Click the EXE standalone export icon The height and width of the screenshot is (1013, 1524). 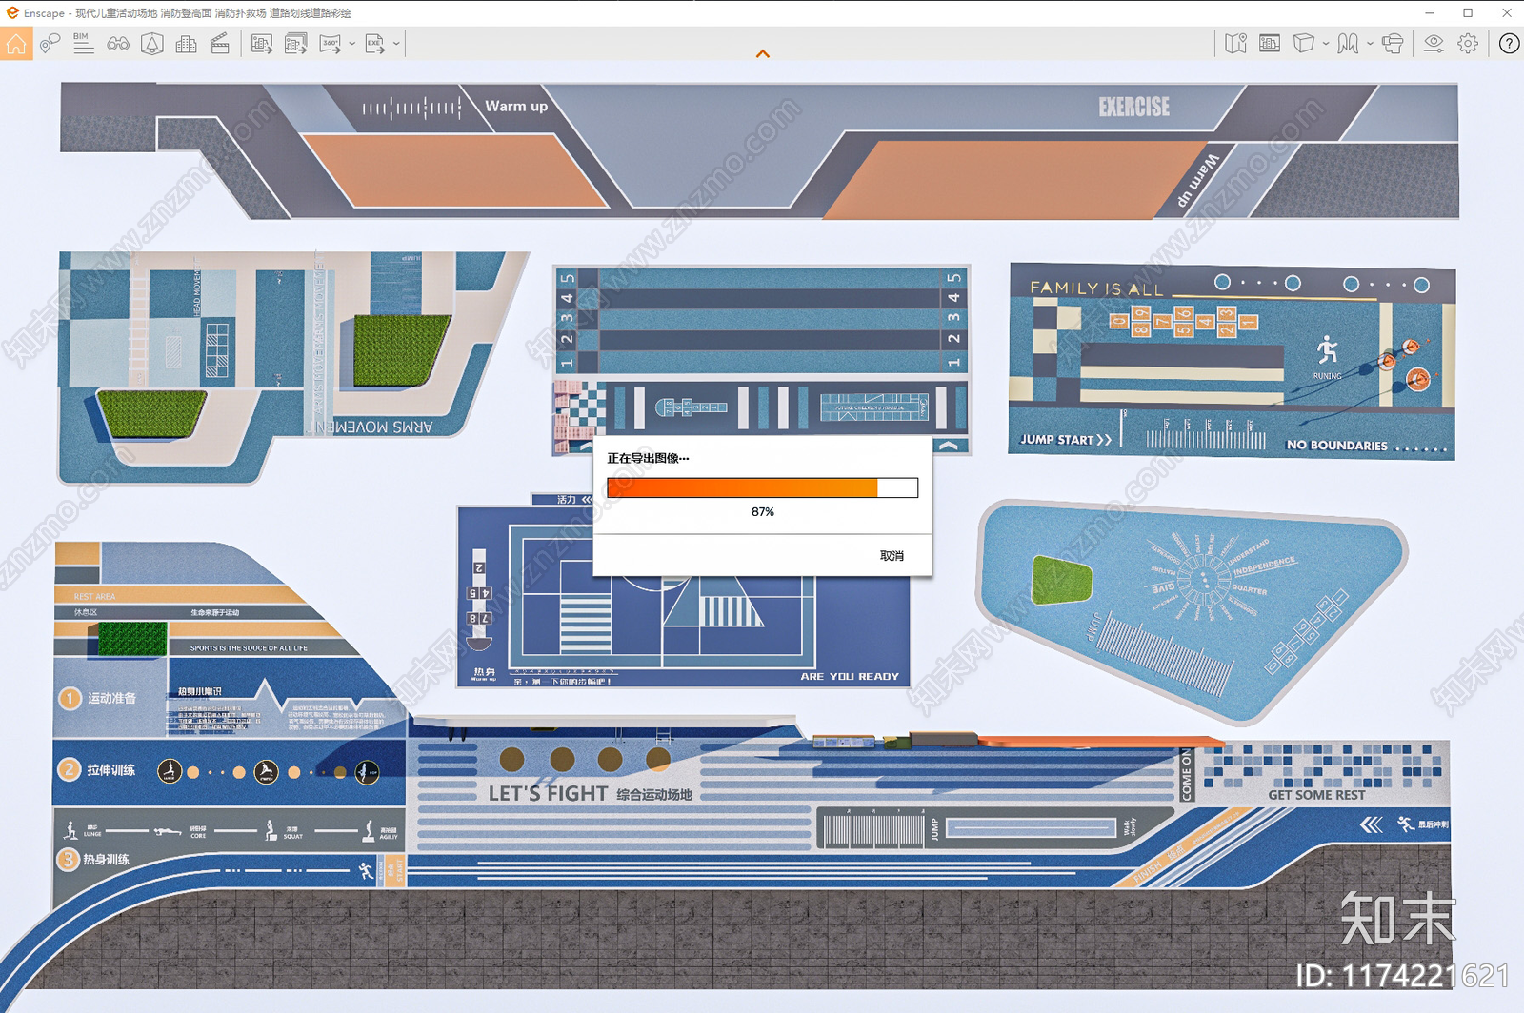click(x=375, y=44)
